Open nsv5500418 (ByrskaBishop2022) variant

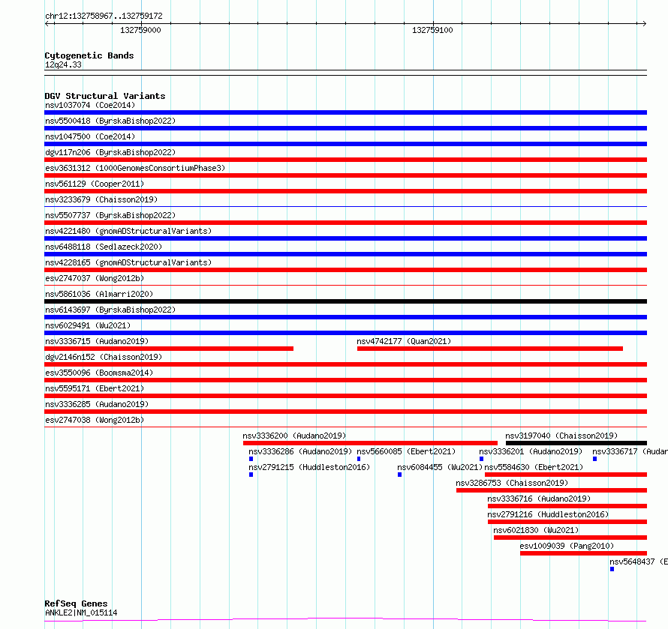point(110,121)
